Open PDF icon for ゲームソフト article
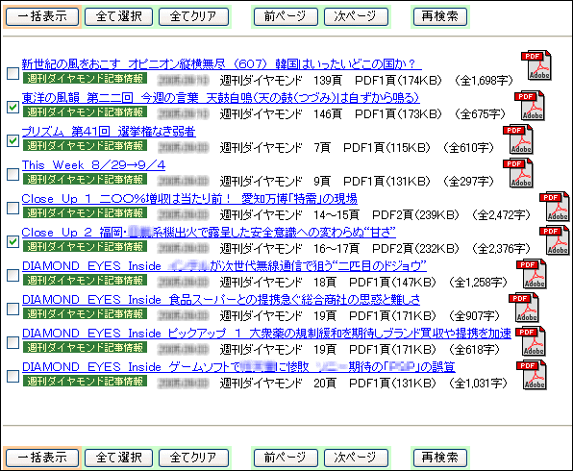The height and width of the screenshot is (471, 573). (x=532, y=375)
